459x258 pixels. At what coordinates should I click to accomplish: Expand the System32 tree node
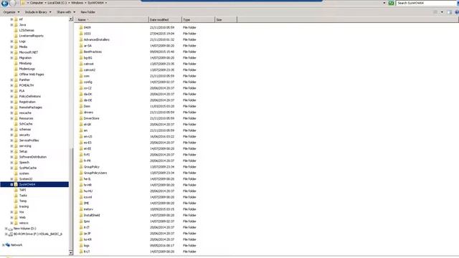(x=11, y=179)
